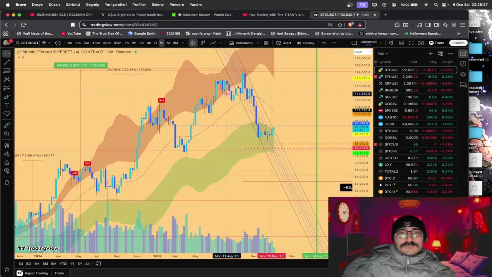Select the 1Y date range

coord(72,264)
